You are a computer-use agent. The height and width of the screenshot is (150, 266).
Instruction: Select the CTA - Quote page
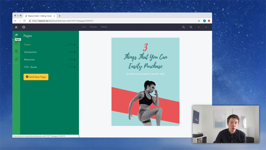coord(30,67)
